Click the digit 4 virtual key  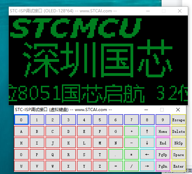(84, 120)
